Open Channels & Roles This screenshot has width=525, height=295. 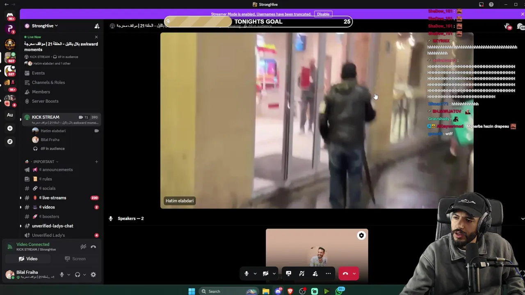click(61, 82)
